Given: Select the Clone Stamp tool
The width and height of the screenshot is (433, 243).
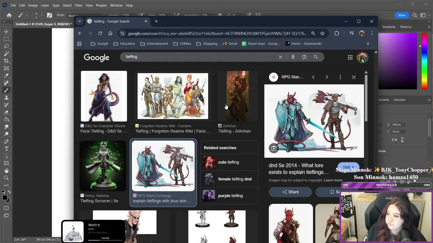Looking at the screenshot, I should [6, 98].
